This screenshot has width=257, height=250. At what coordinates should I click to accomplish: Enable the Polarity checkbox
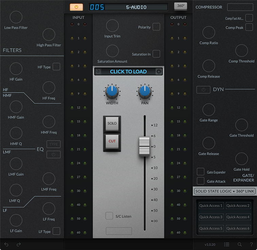coord(156,27)
